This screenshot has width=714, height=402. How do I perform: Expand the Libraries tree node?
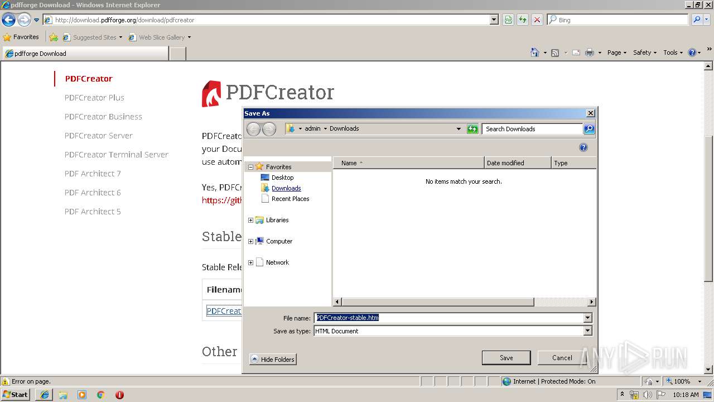(x=250, y=220)
